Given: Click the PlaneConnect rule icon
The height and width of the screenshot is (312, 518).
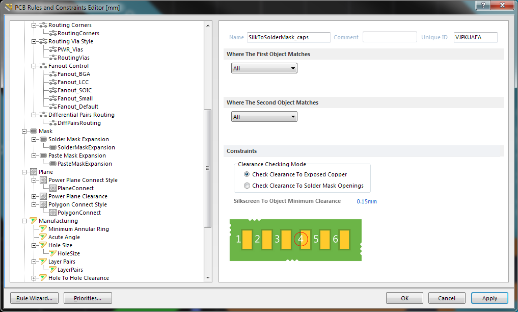Looking at the screenshot, I should coord(52,188).
